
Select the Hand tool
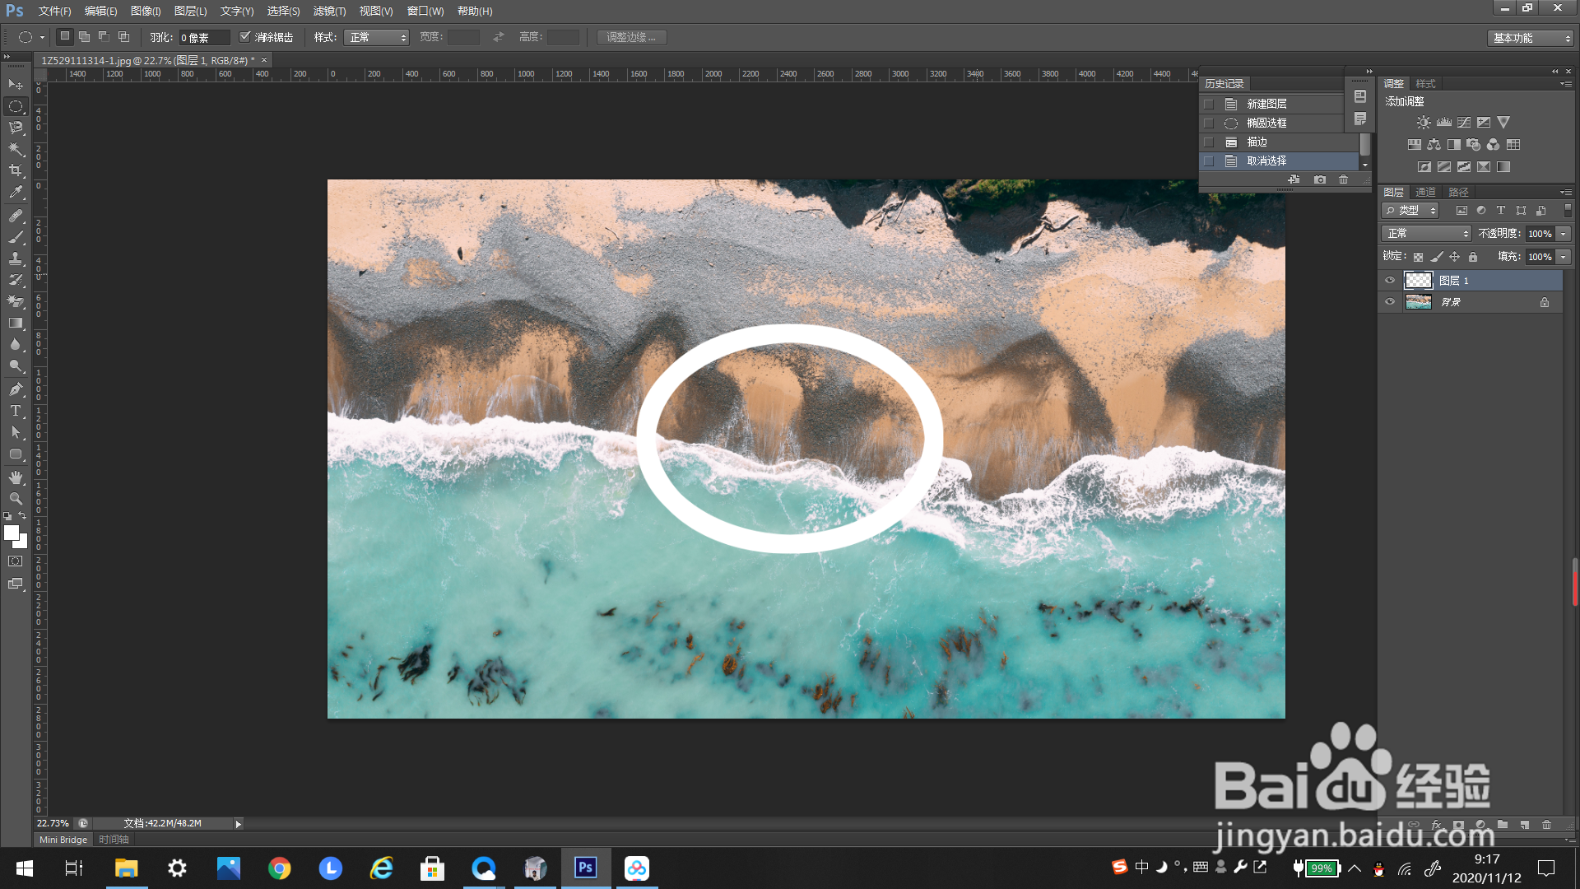16,477
